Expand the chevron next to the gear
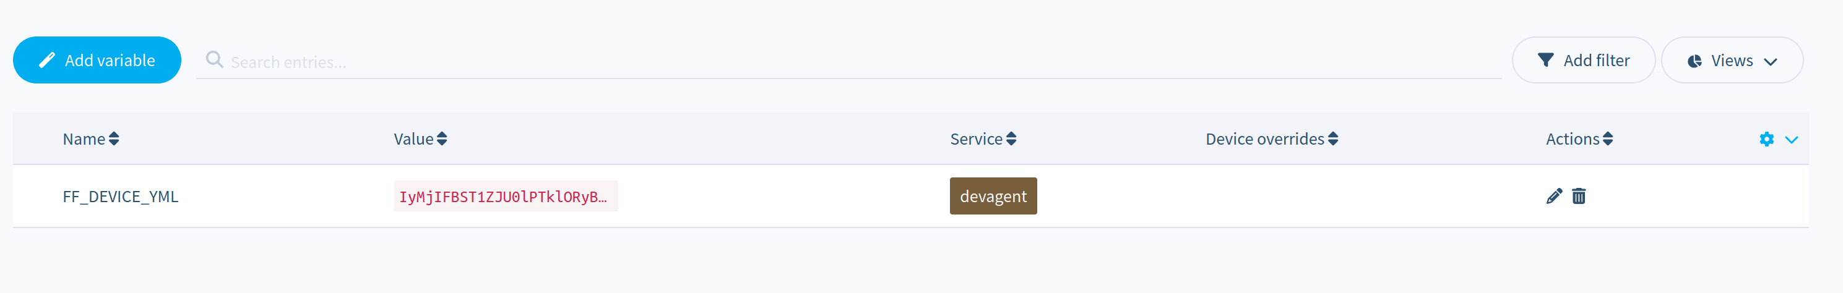This screenshot has height=293, width=1843. click(1792, 140)
